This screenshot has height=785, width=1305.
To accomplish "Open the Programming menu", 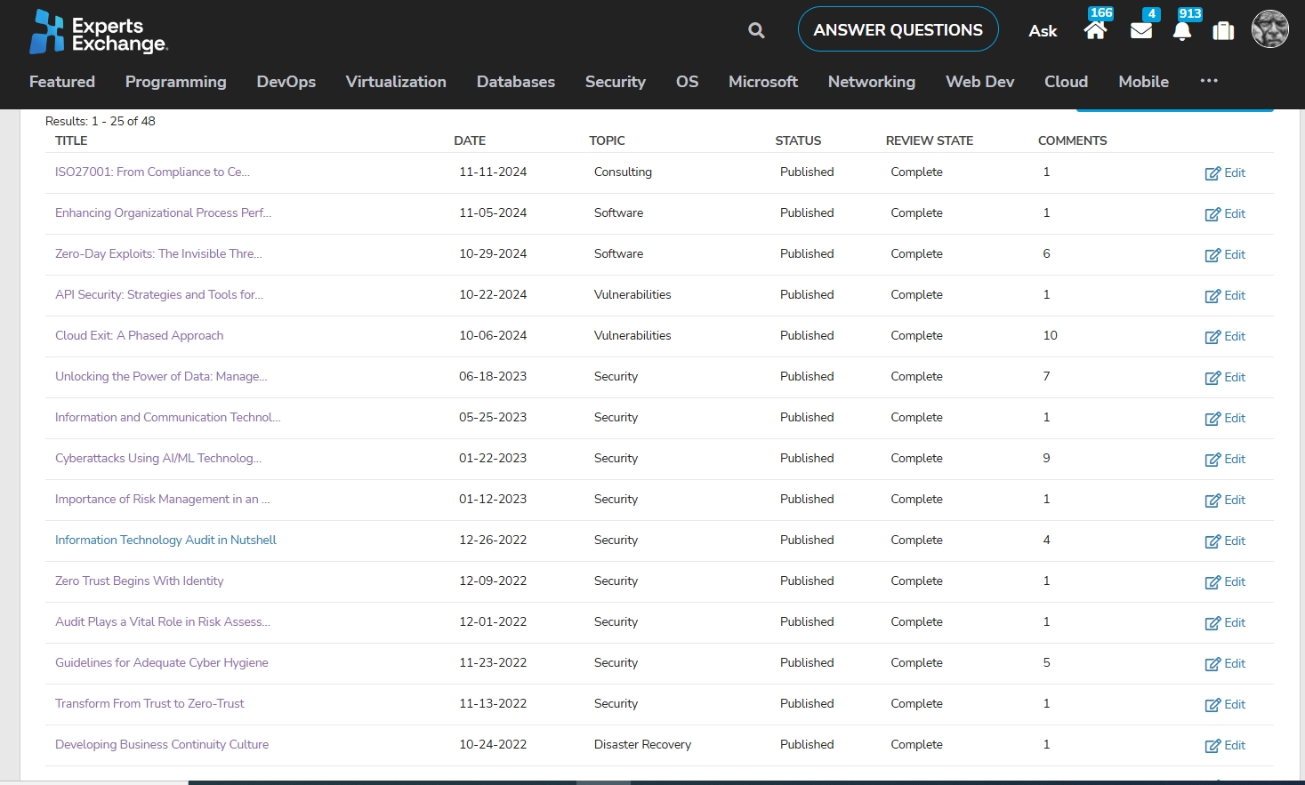I will (x=175, y=82).
